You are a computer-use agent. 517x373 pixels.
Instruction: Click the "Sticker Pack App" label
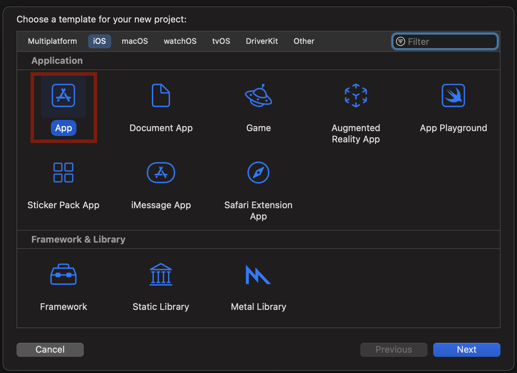tap(63, 205)
